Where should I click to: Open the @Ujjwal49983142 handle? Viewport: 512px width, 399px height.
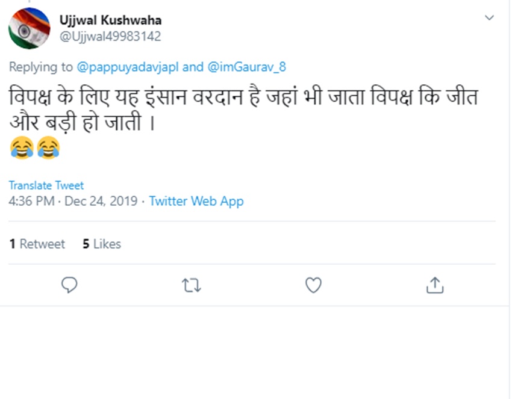pyautogui.click(x=110, y=36)
